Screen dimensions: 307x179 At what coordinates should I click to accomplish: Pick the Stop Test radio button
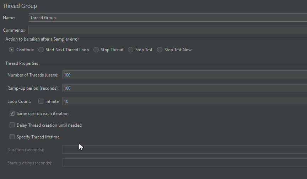click(130, 50)
